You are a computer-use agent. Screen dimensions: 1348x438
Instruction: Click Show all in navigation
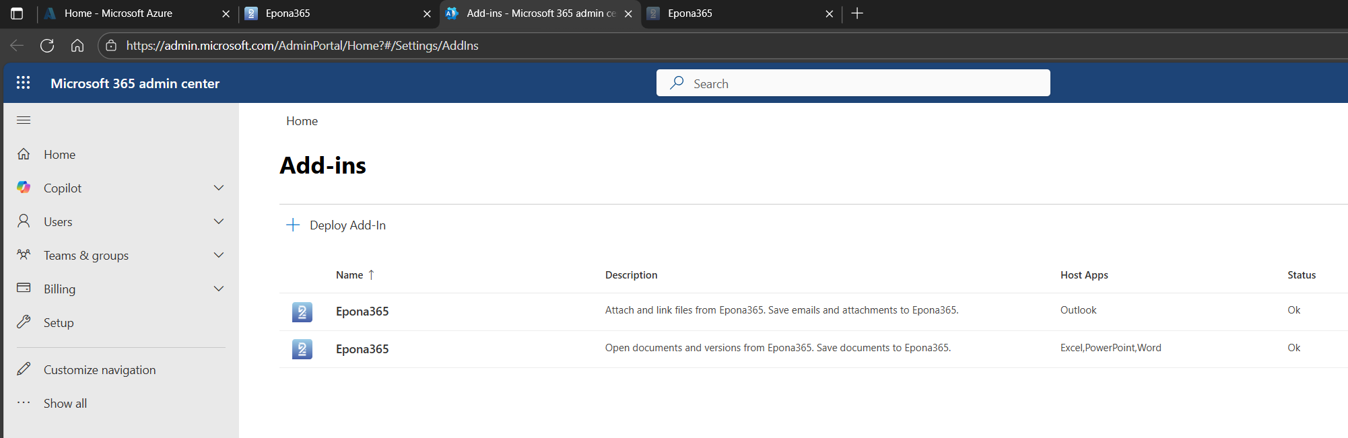(65, 404)
